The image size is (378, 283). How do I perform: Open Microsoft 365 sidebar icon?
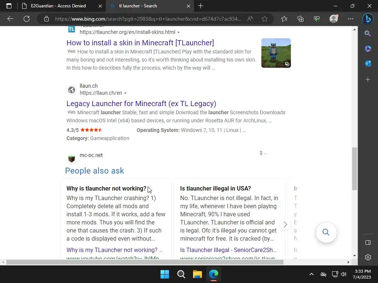click(x=368, y=48)
